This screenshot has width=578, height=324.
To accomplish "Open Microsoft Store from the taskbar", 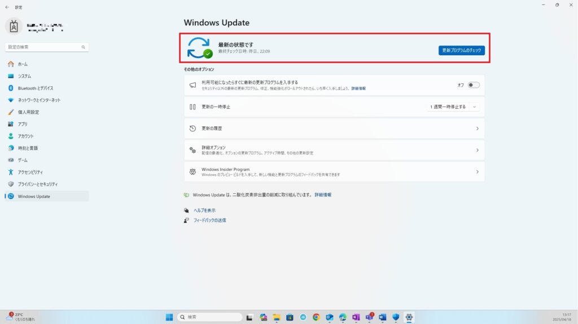I will 290,317.
